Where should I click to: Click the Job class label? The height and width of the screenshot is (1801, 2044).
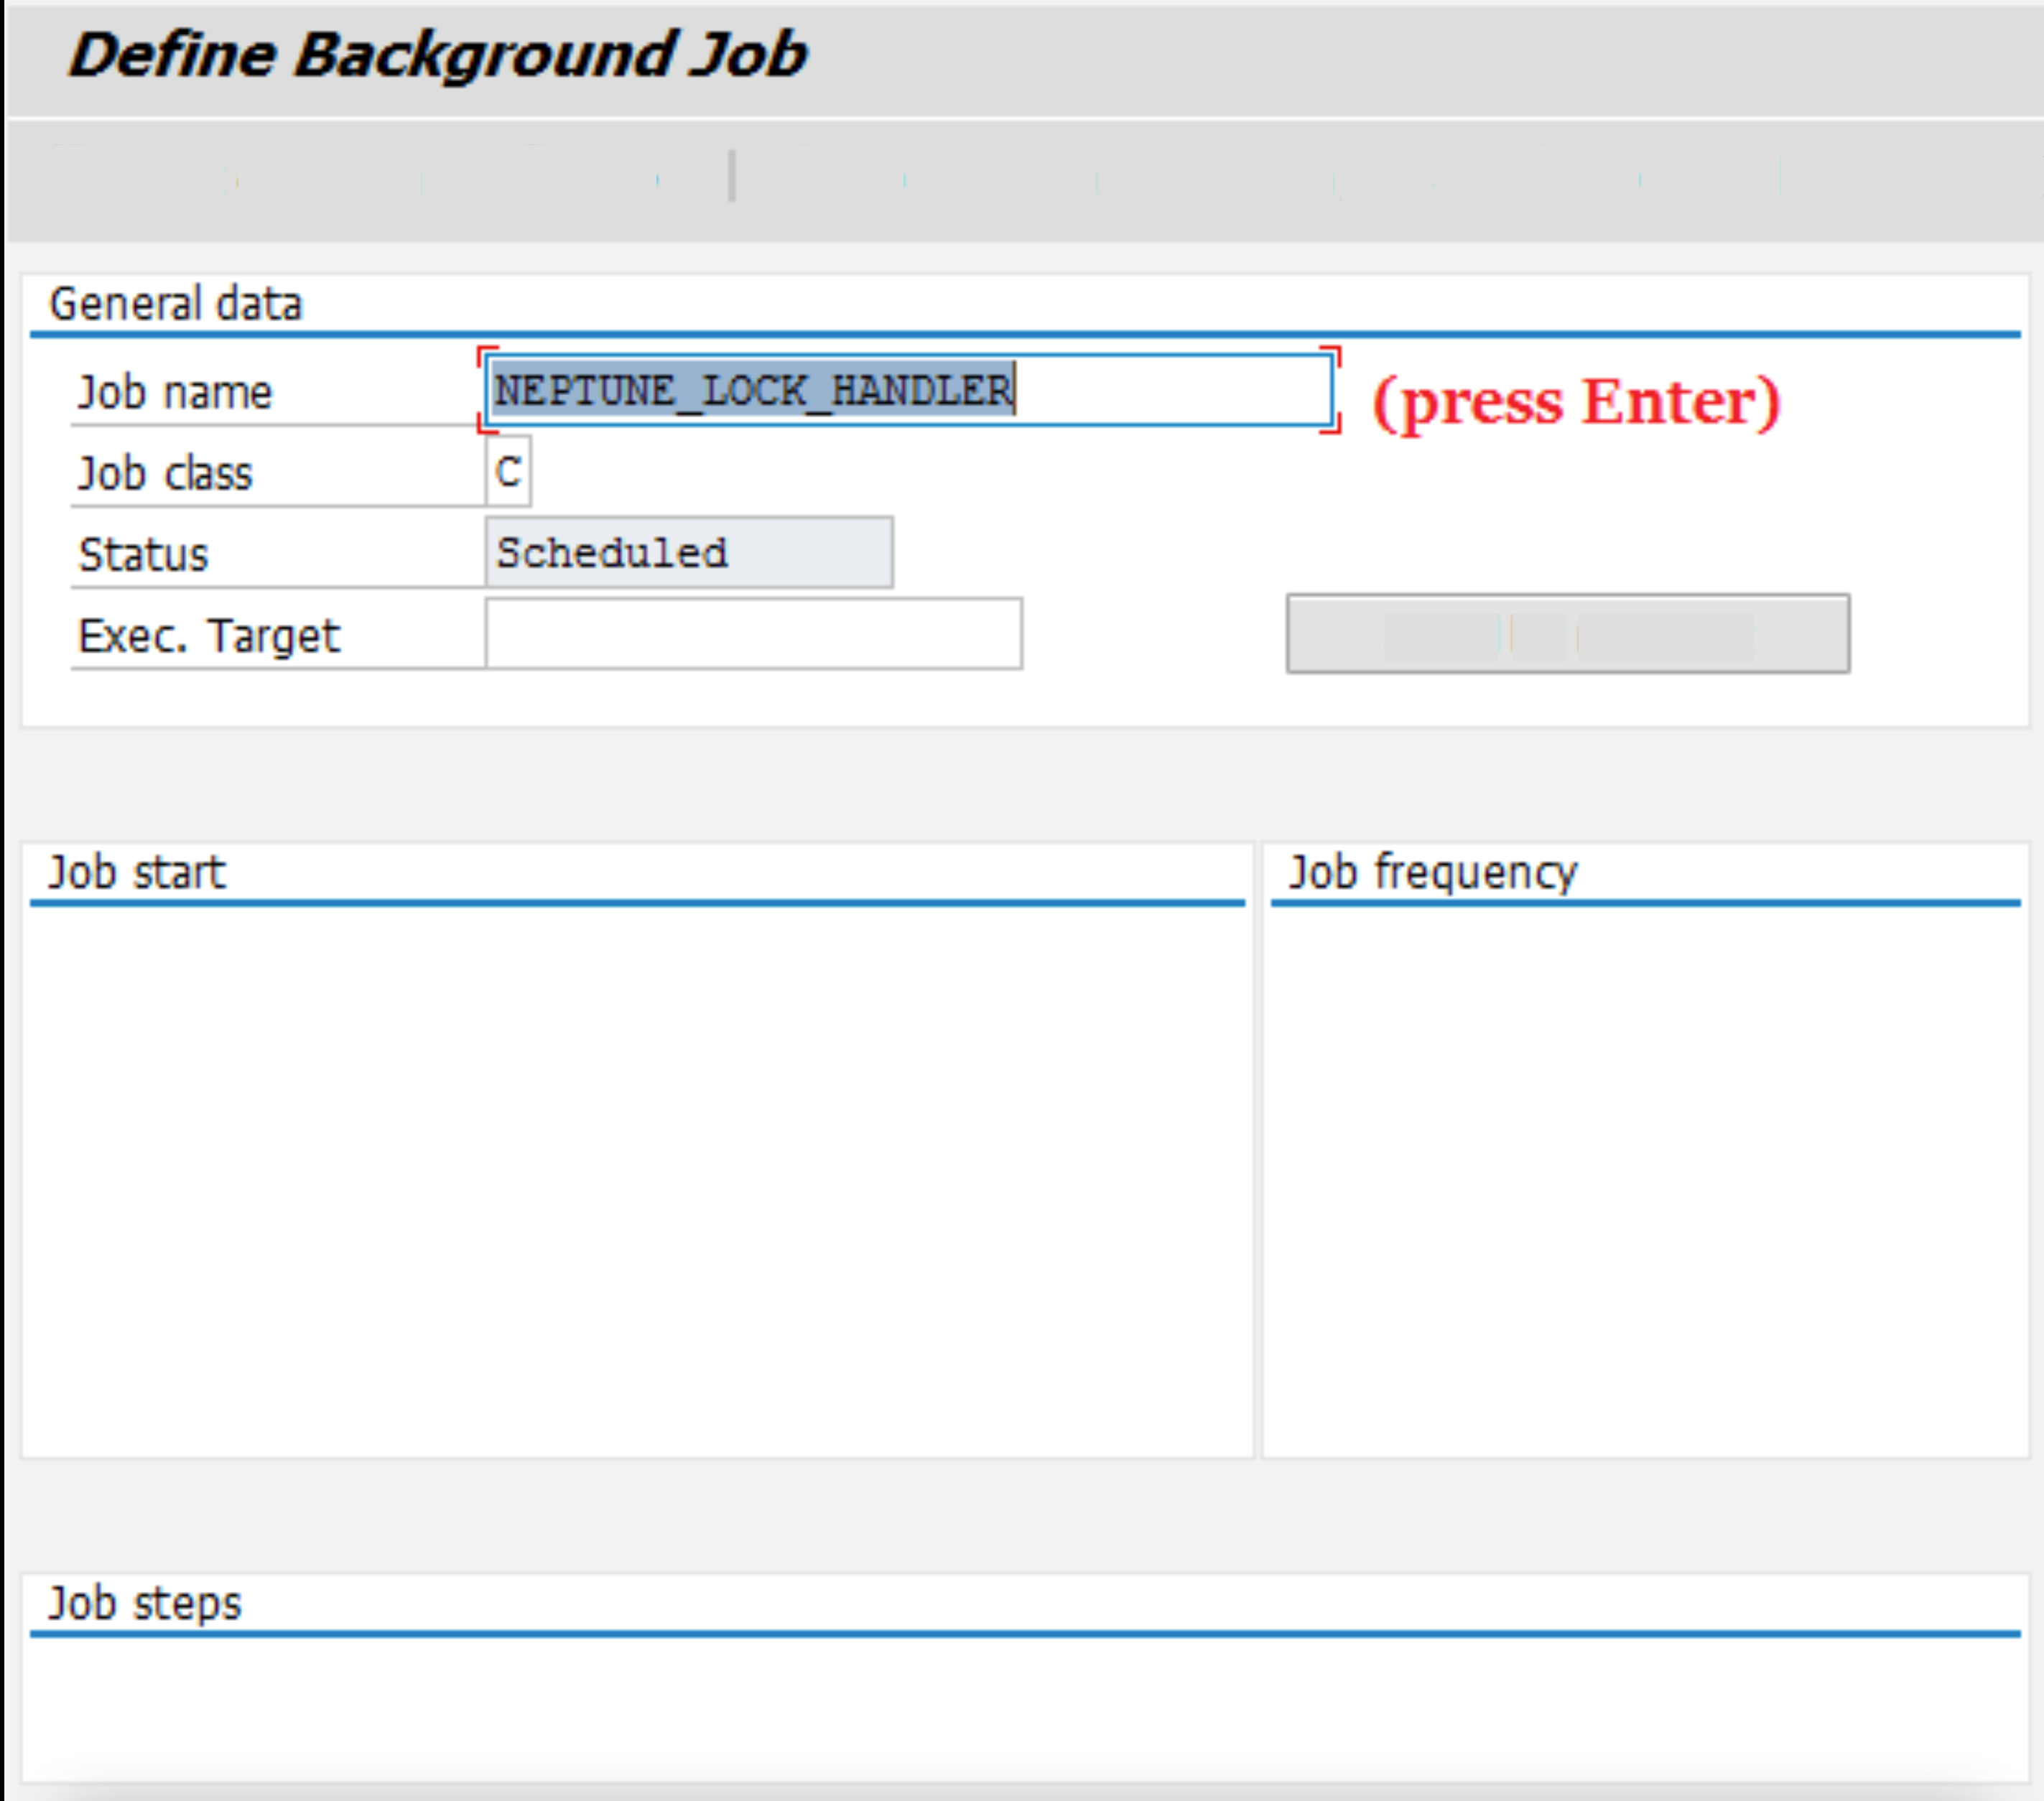point(165,472)
